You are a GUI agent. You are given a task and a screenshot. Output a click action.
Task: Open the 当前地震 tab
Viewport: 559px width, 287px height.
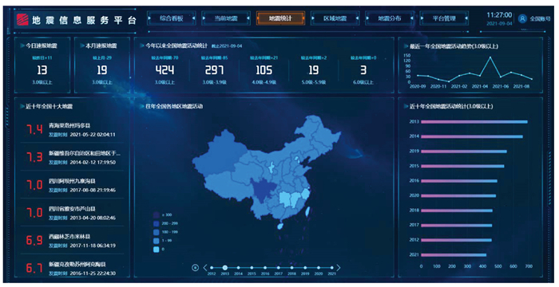click(x=226, y=18)
